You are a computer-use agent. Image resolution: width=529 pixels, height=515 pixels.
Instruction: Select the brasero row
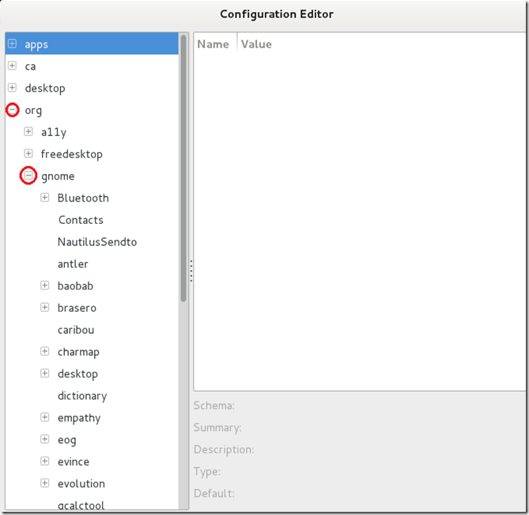point(92,308)
